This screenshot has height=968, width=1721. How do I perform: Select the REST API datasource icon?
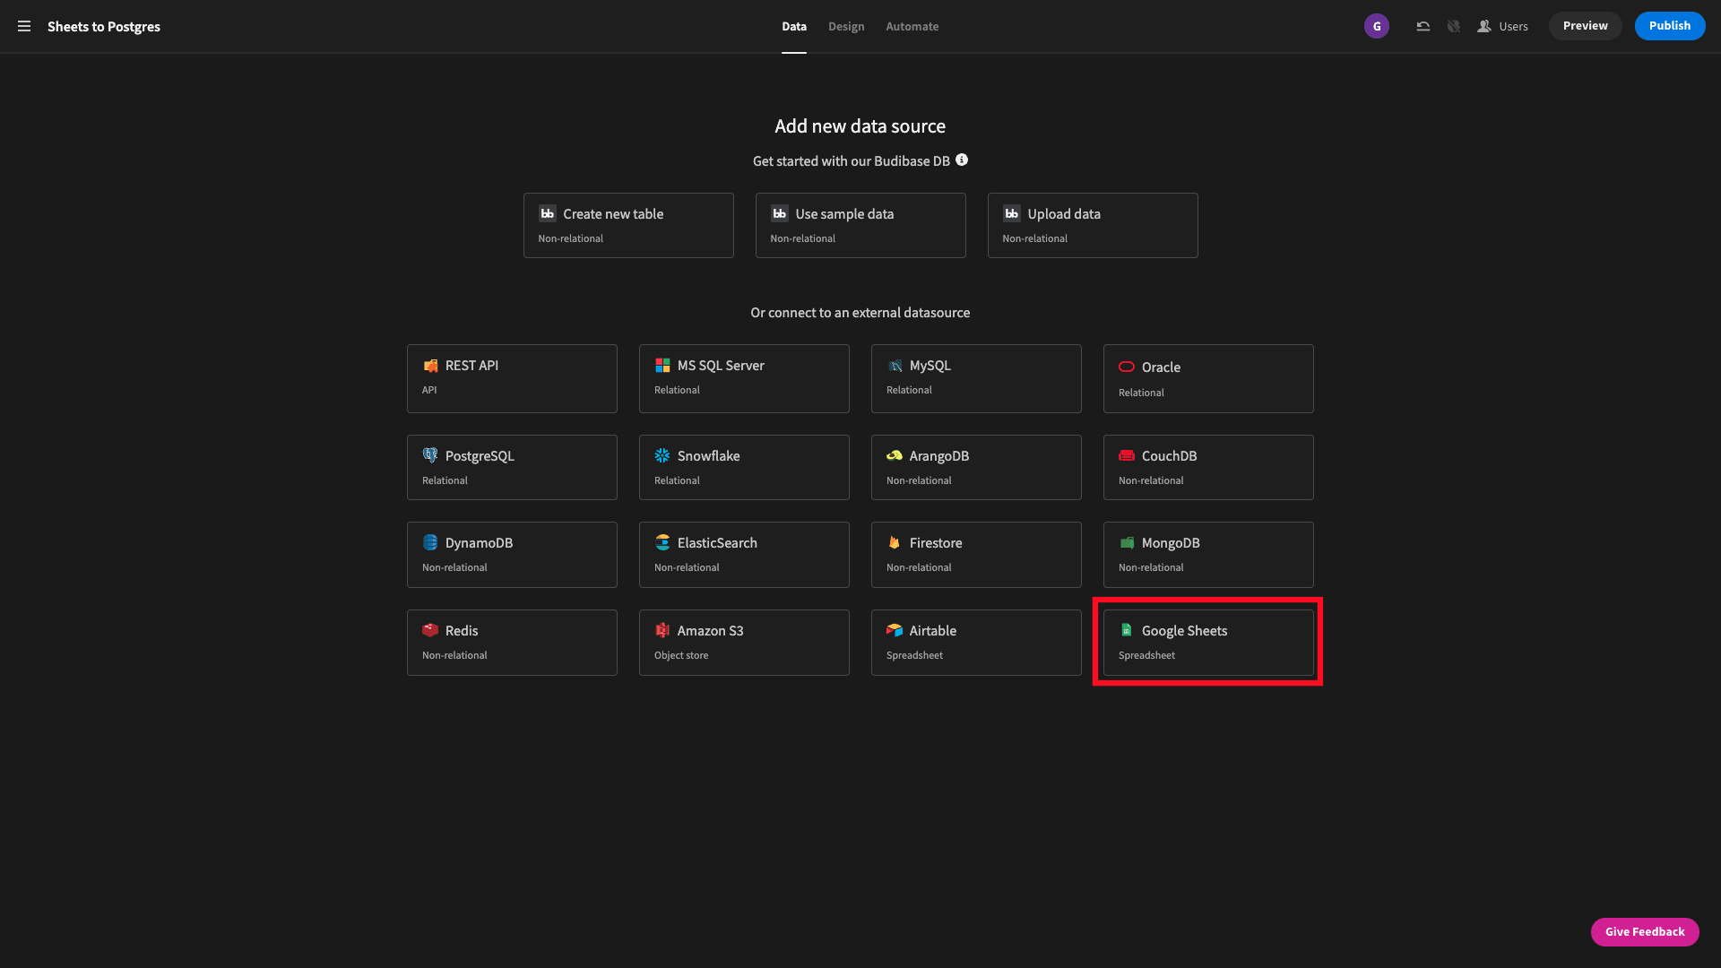(430, 366)
